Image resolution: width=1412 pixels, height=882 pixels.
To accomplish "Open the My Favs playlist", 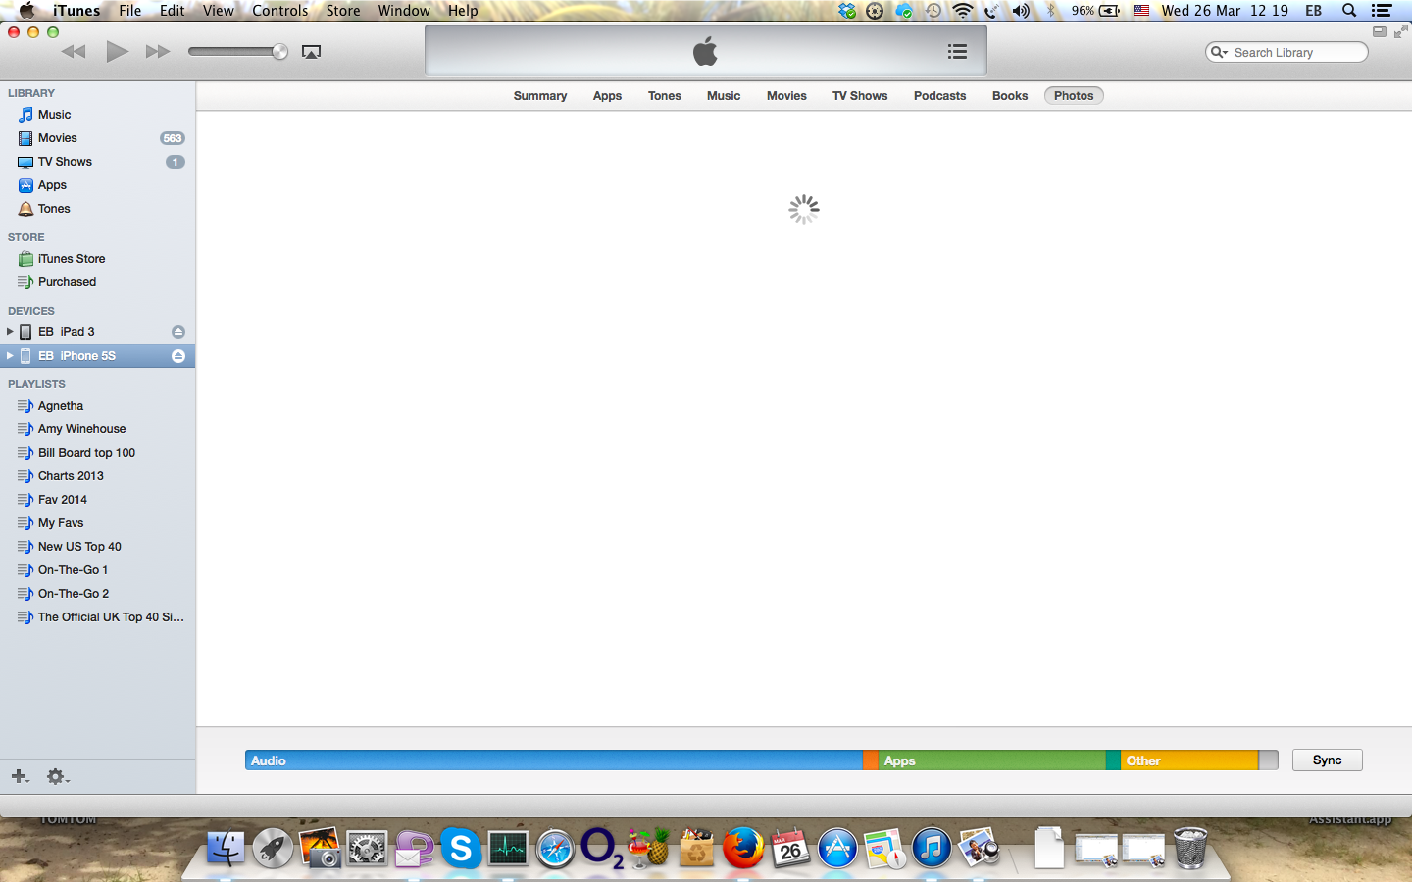I will coord(97,523).
